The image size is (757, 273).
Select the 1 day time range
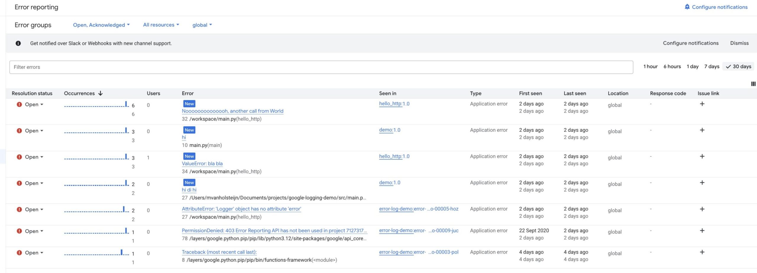click(693, 66)
